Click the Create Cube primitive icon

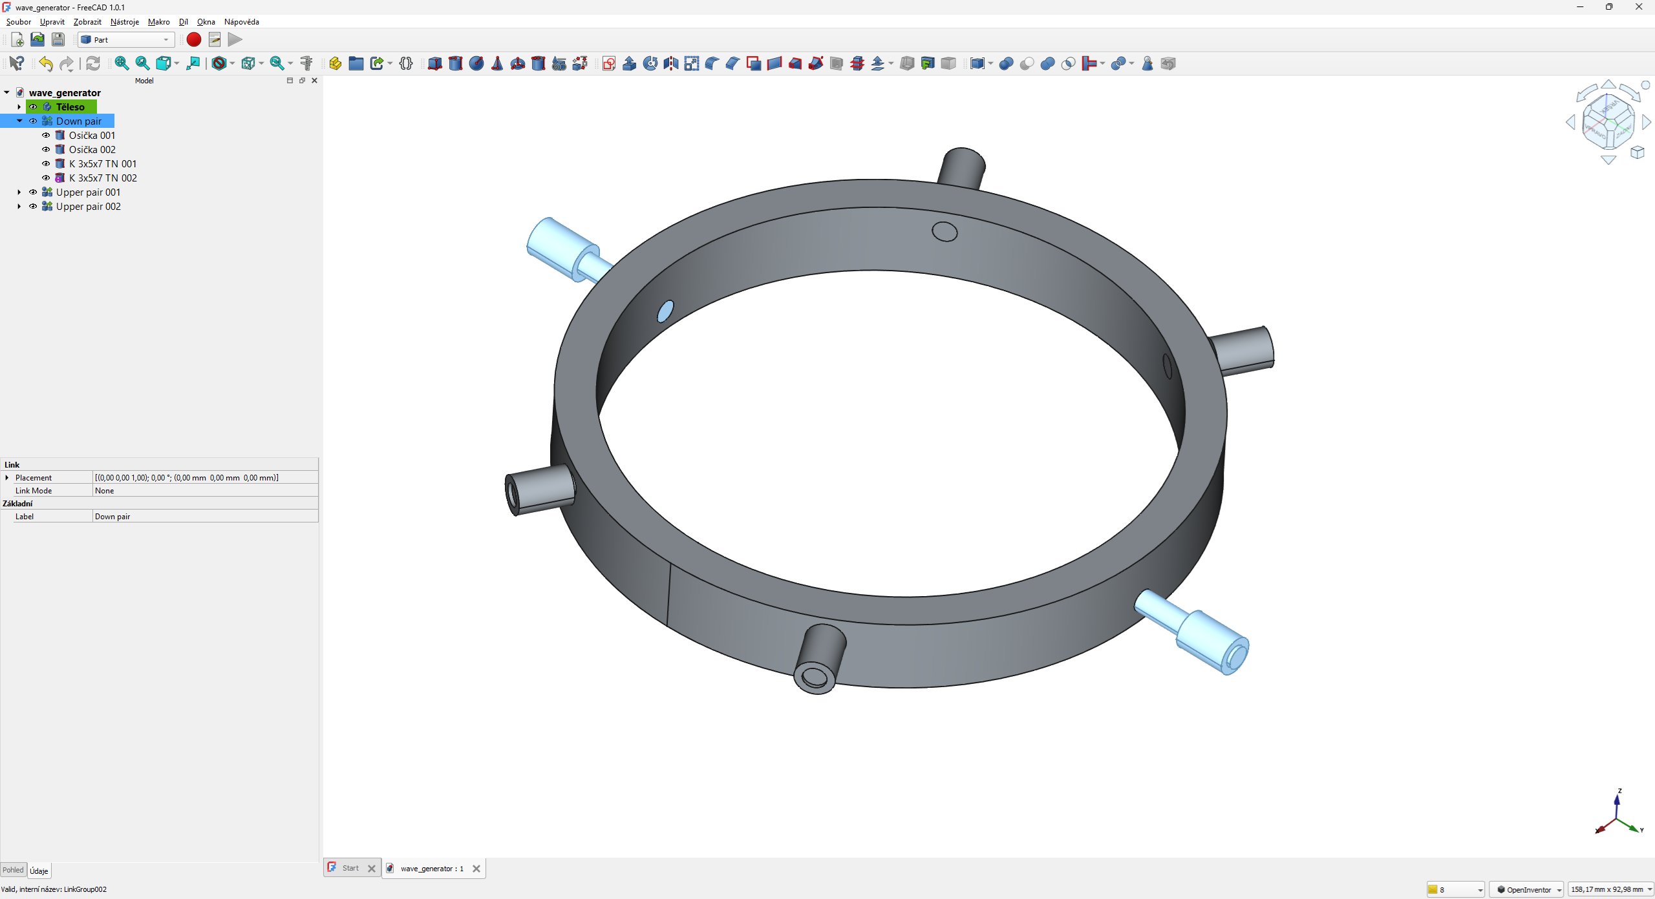pyautogui.click(x=435, y=63)
